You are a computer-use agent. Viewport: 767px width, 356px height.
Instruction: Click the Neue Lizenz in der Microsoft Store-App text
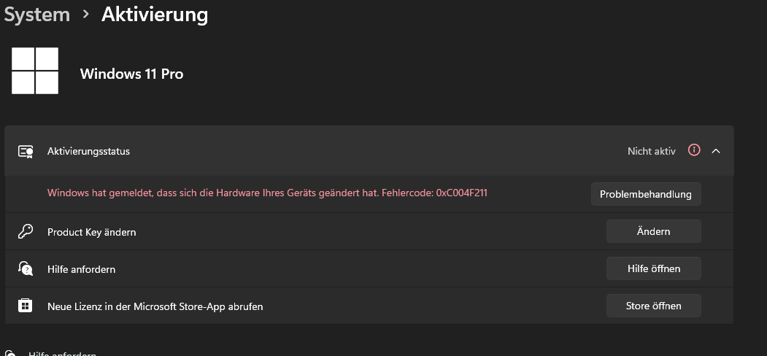[155, 306]
